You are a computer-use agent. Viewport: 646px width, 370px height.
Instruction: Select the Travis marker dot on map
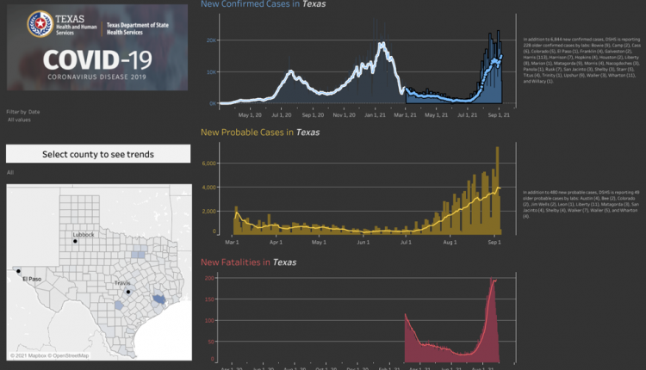127,292
